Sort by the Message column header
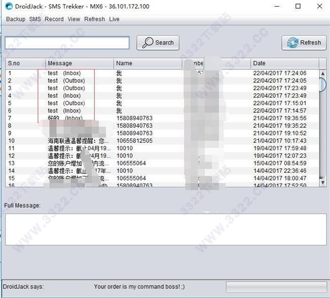This screenshot has width=330, height=298. pos(80,63)
